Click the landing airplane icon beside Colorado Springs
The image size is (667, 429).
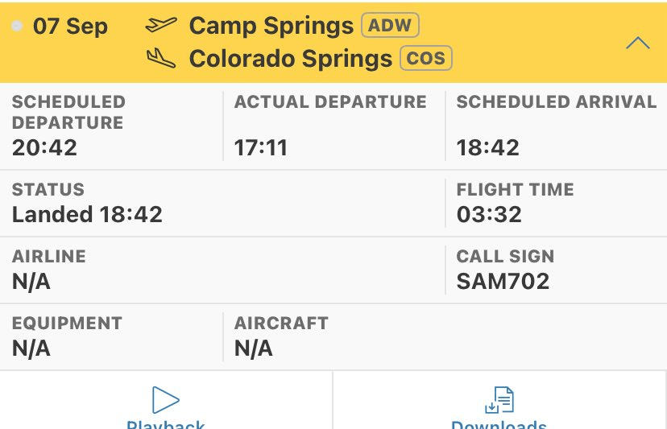161,58
